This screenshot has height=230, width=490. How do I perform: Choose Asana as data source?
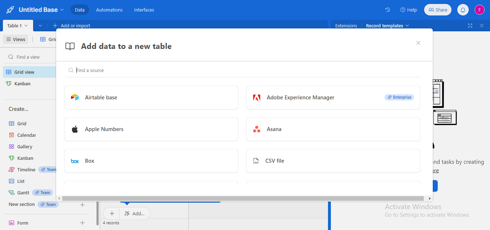(333, 129)
